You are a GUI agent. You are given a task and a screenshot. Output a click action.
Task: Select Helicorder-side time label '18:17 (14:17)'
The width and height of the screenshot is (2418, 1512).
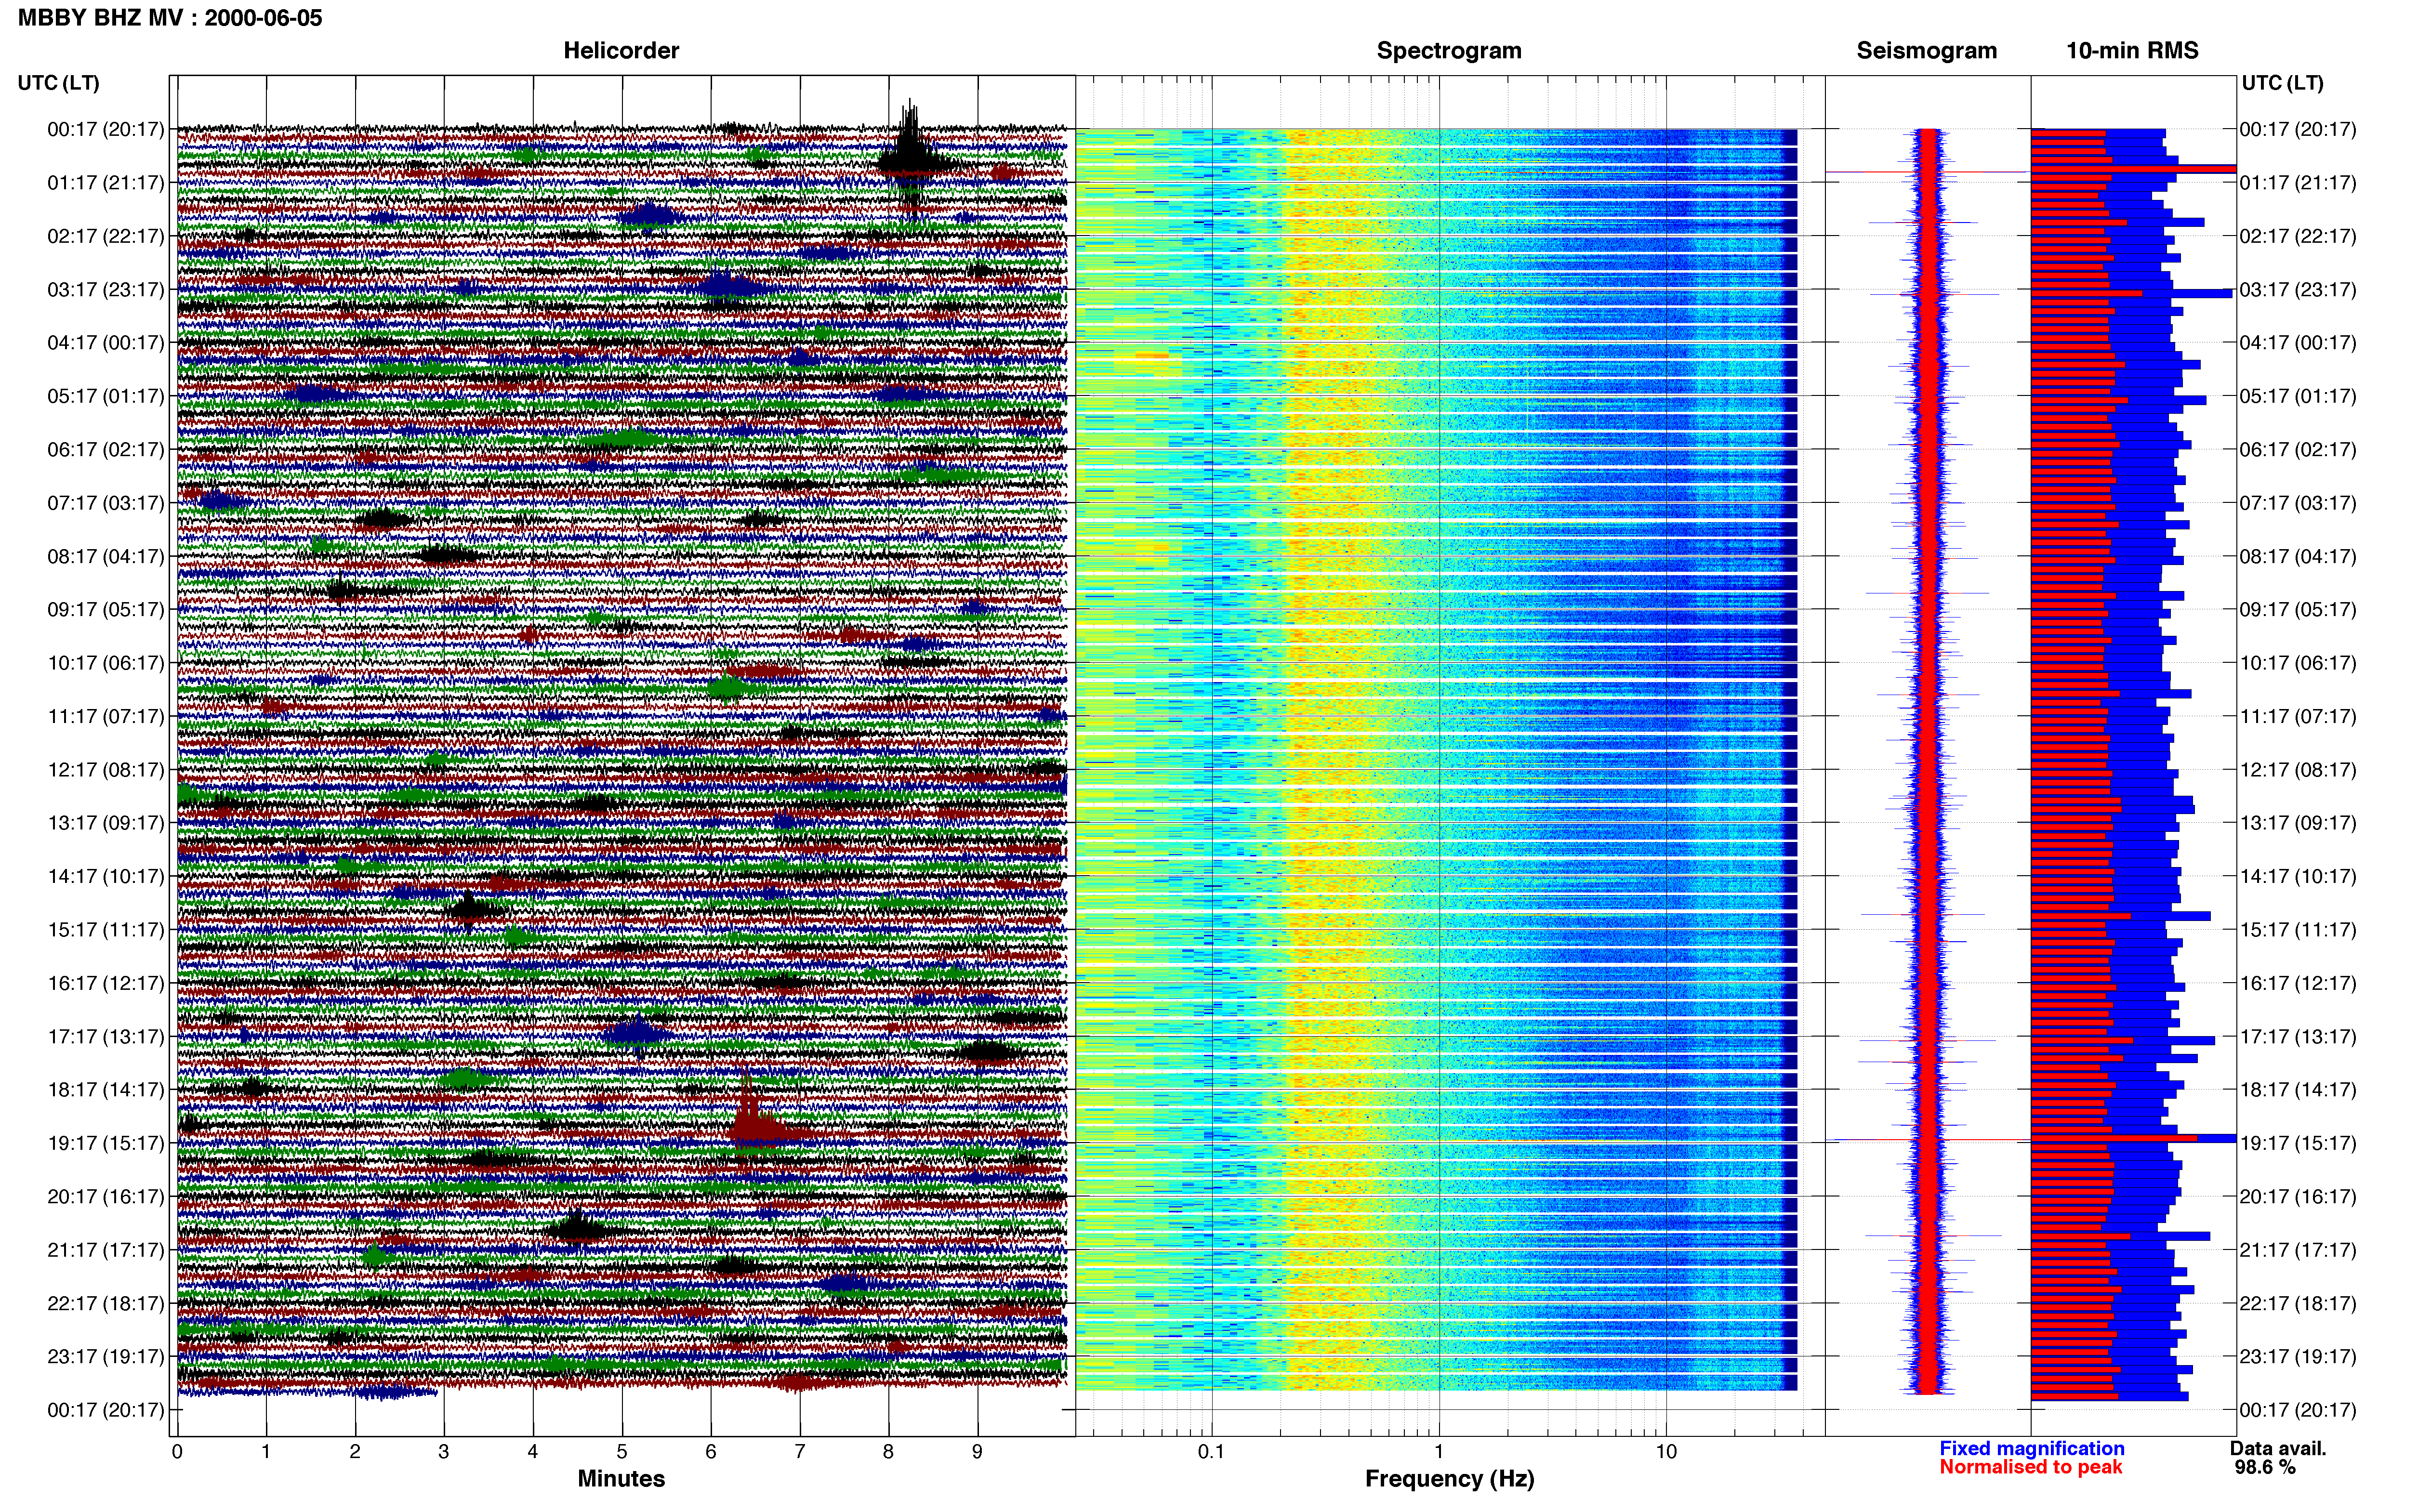coord(106,1090)
